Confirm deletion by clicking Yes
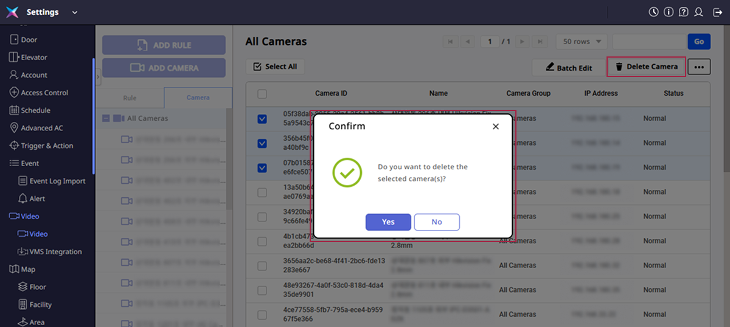The height and width of the screenshot is (327, 730). tap(388, 222)
